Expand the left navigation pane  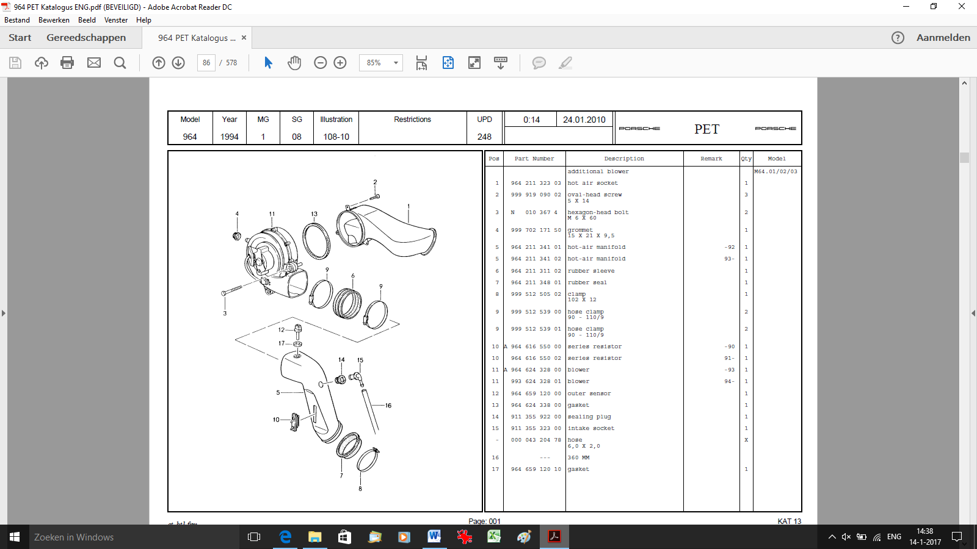4,313
